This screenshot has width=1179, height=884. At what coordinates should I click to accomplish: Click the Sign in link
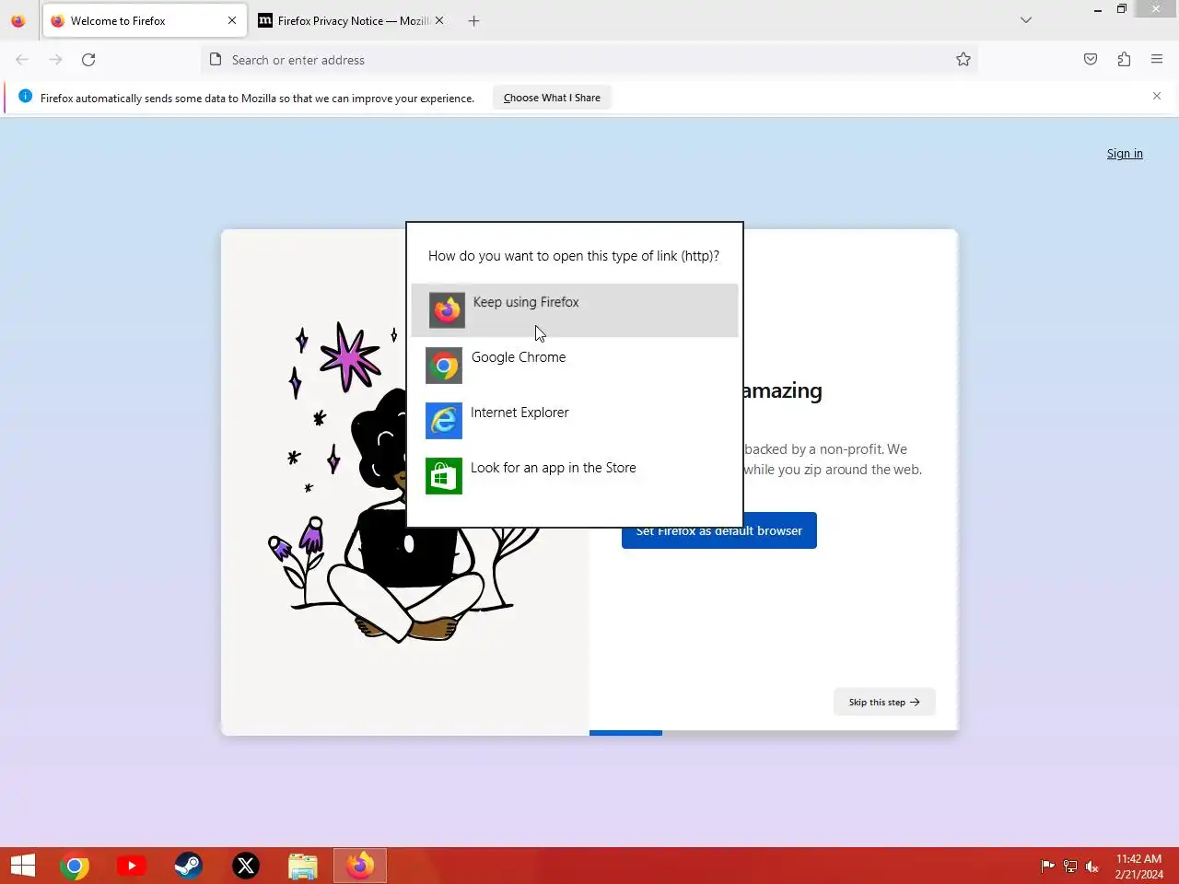[x=1125, y=154]
